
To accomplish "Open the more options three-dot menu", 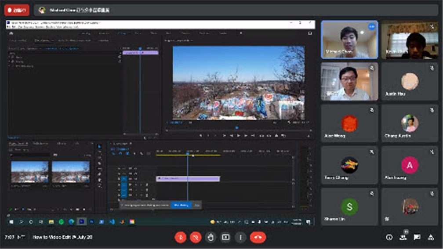I will coord(240,237).
